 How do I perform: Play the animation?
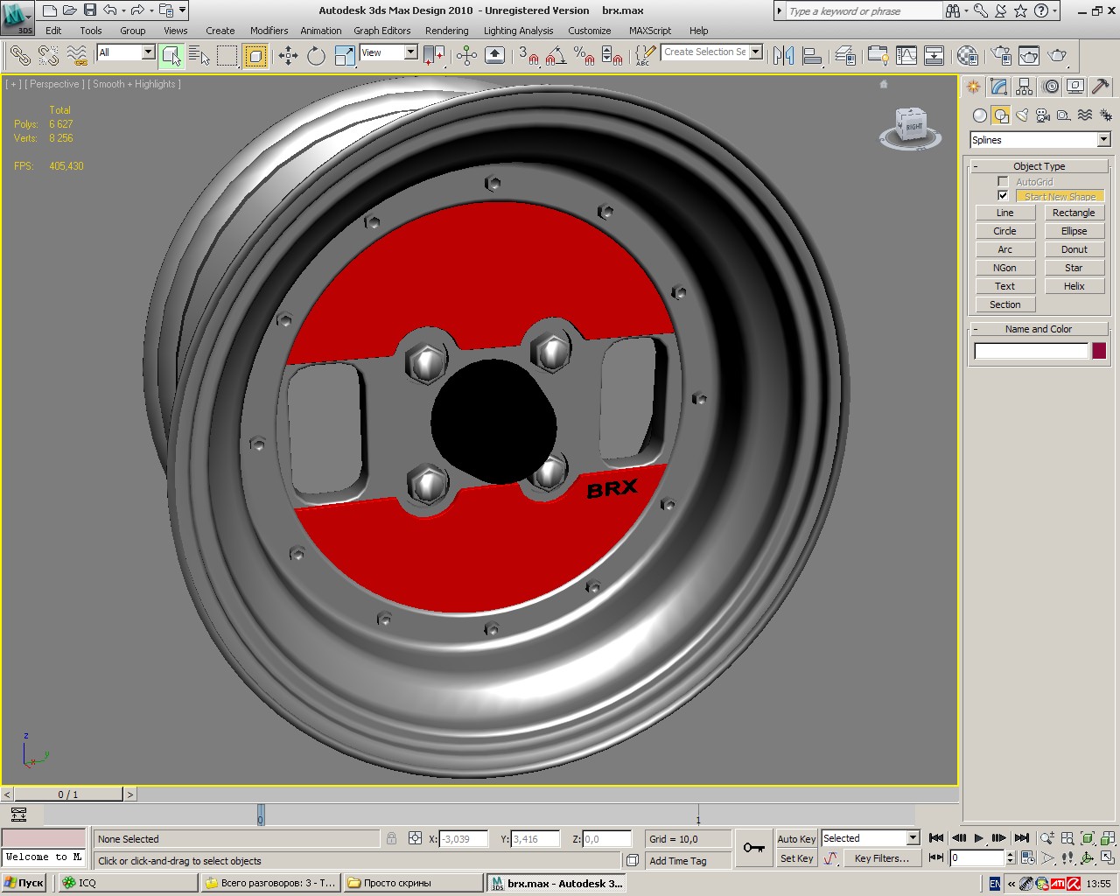(979, 838)
